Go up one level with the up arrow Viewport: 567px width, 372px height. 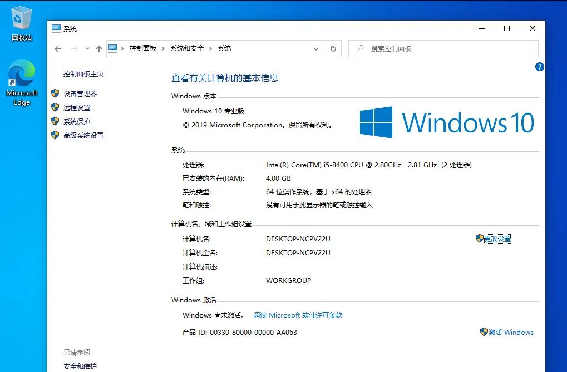pyautogui.click(x=98, y=49)
